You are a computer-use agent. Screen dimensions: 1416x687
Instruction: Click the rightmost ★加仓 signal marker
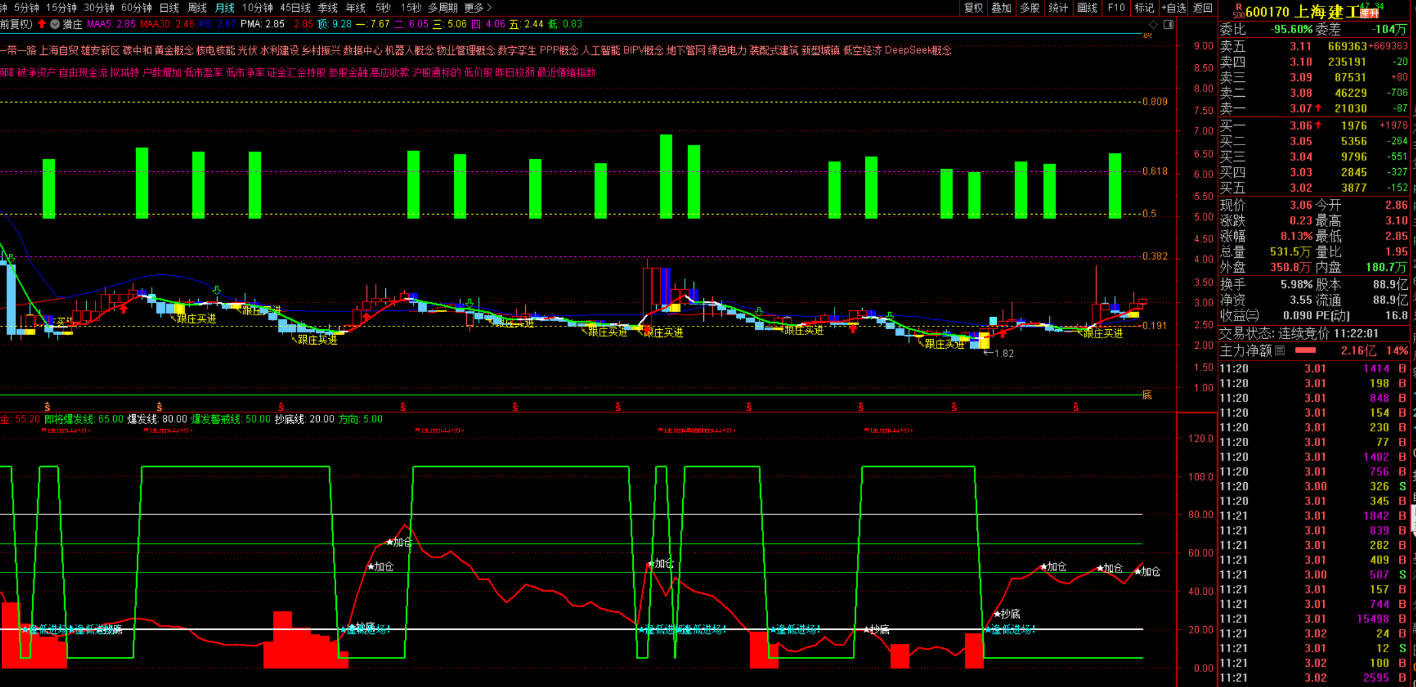pos(1147,572)
